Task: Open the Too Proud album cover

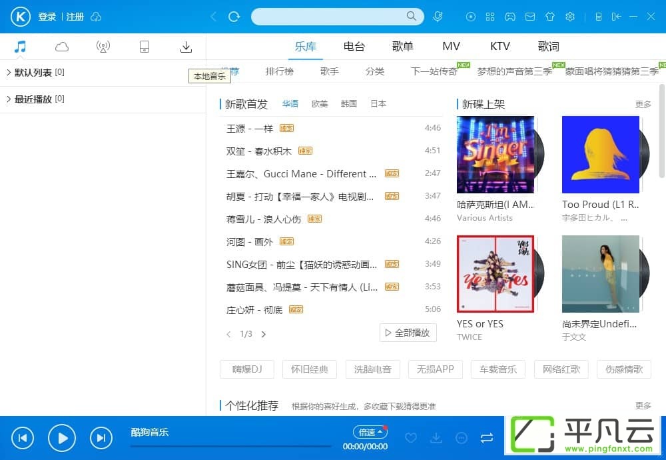Action: pyautogui.click(x=601, y=155)
